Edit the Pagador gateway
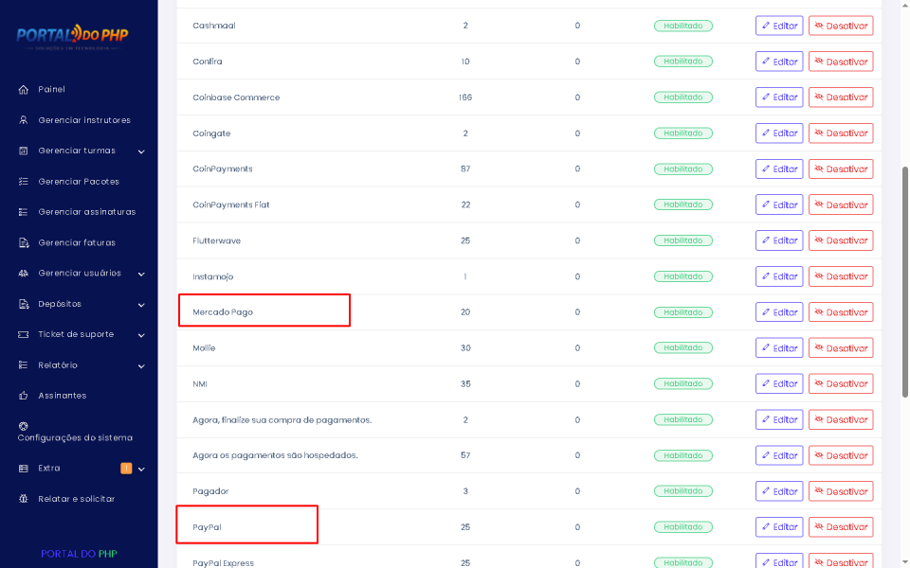910x568 pixels. (779, 491)
